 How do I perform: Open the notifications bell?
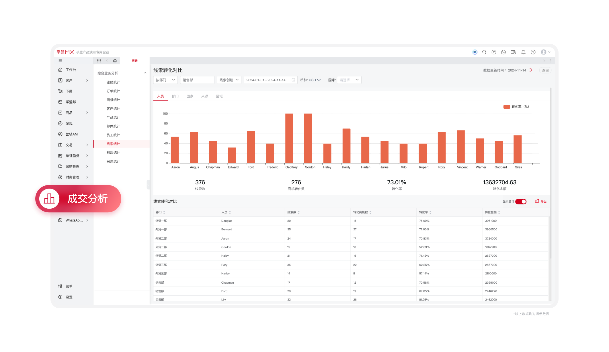pyautogui.click(x=523, y=52)
